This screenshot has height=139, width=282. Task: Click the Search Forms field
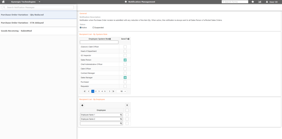click(x=235, y=2)
